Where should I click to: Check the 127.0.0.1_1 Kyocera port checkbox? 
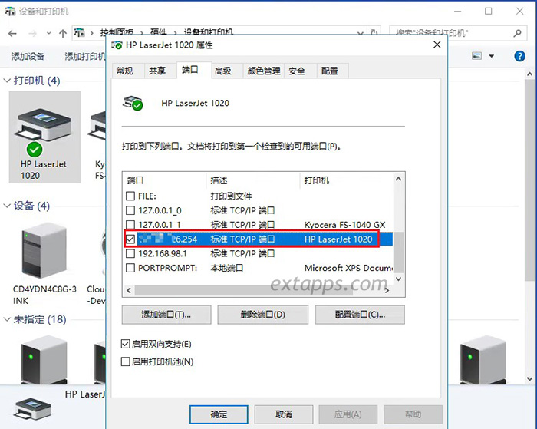130,224
